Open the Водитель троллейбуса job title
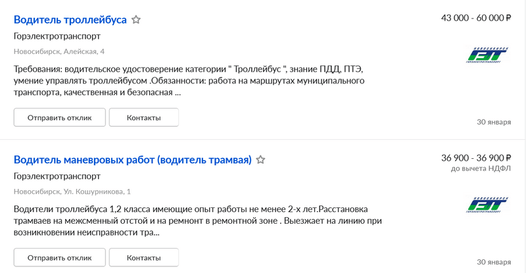 click(x=70, y=20)
